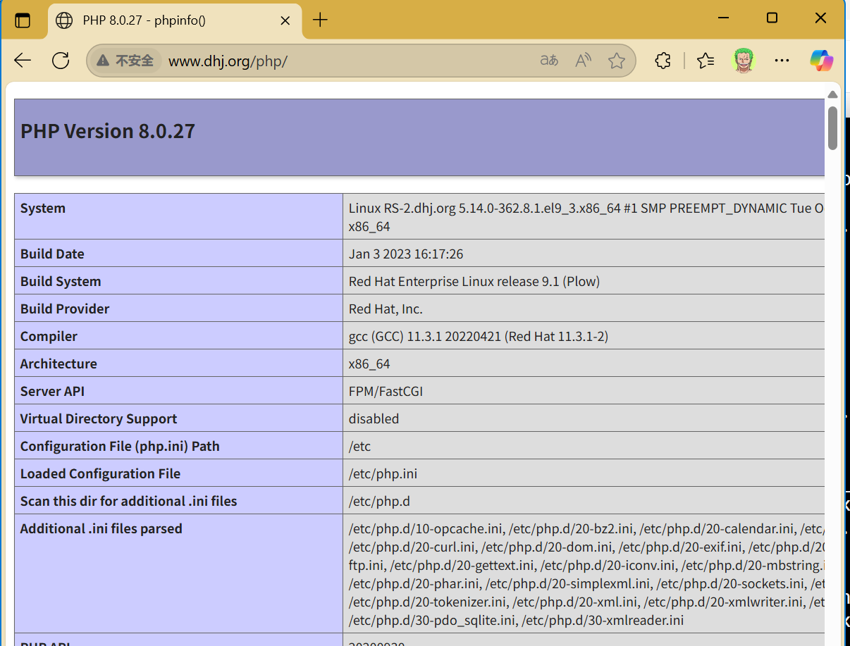Click the /etc path value
850x646 pixels.
[x=359, y=446]
